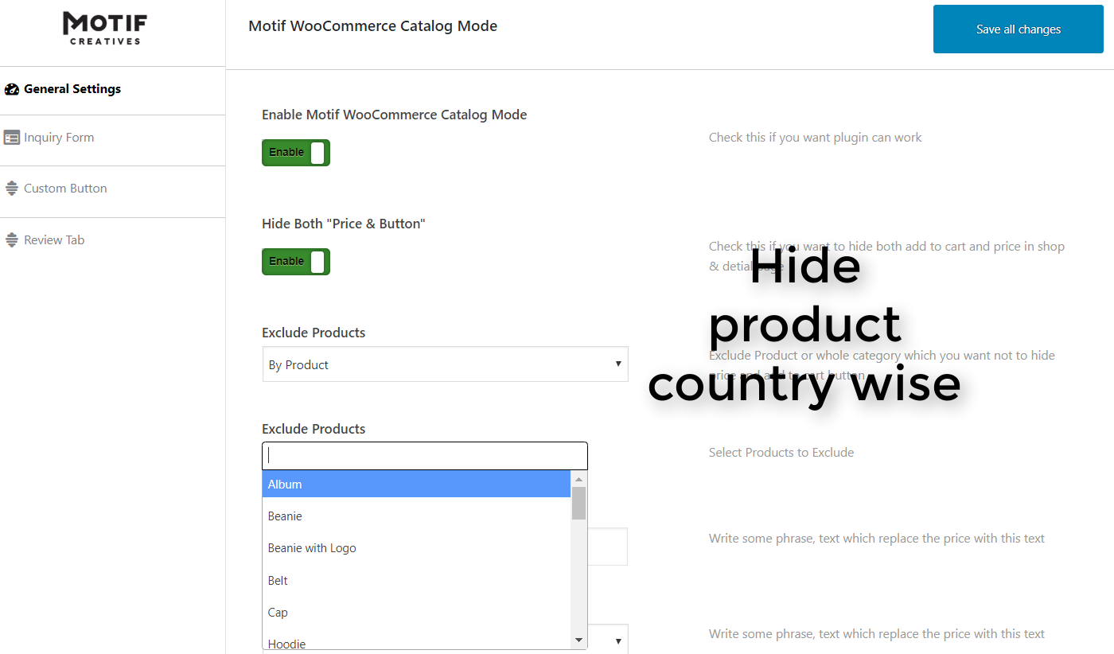The width and height of the screenshot is (1114, 654).
Task: Select Beanie from the product list
Action: (416, 516)
